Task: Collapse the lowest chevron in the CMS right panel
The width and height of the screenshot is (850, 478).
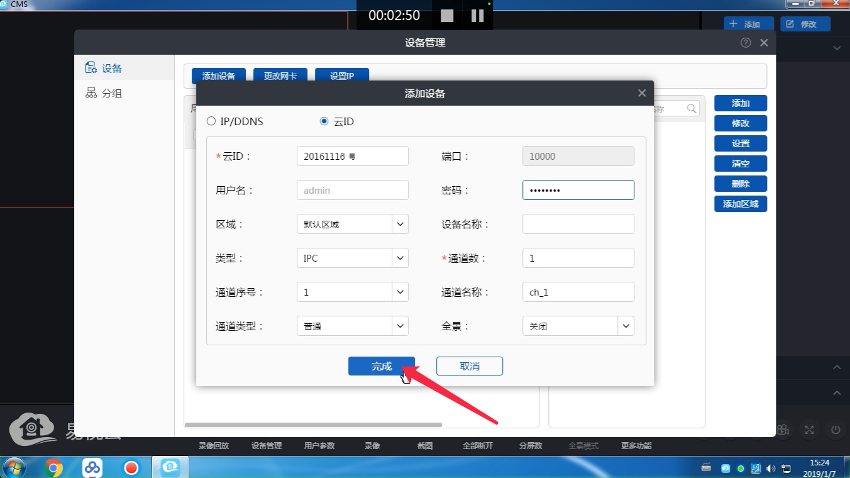Action: tap(837, 393)
